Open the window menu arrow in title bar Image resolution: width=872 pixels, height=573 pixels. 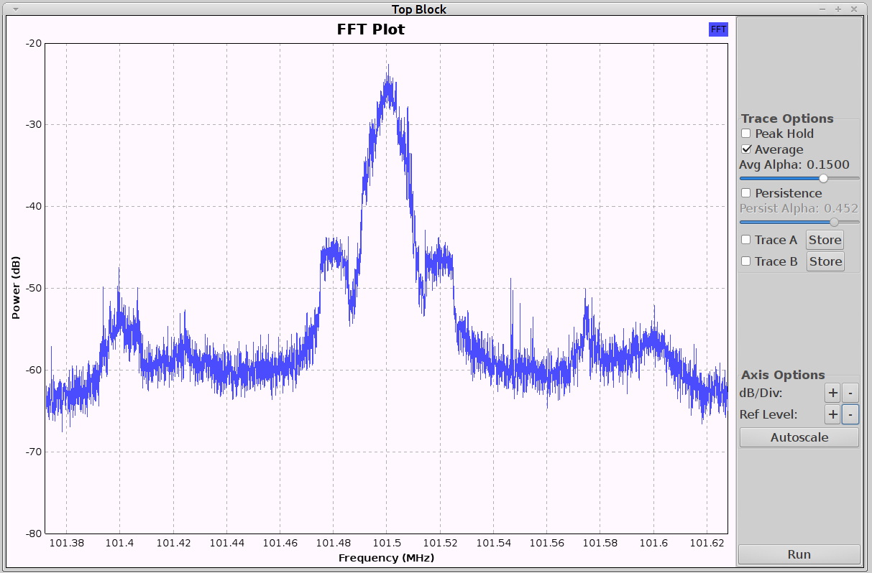[x=16, y=9]
